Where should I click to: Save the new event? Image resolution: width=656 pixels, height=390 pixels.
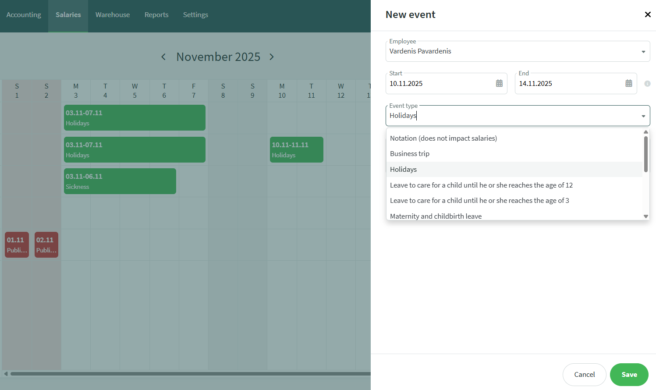tap(629, 375)
